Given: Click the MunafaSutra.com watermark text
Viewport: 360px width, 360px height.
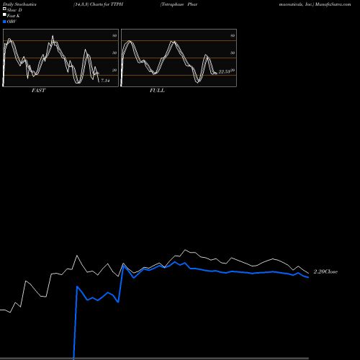Looking at the screenshot, I should pos(333,4).
